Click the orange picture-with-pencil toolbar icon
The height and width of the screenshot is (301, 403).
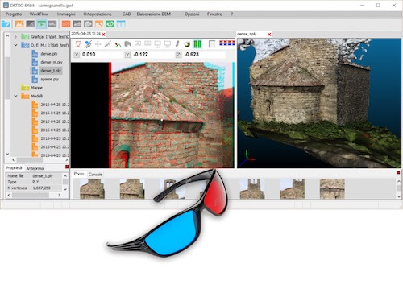(x=99, y=24)
